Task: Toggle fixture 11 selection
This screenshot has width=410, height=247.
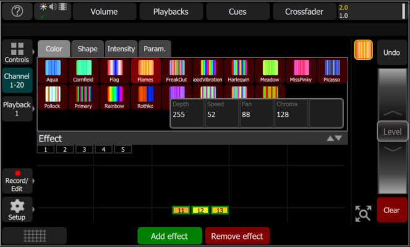Action: tap(181, 211)
